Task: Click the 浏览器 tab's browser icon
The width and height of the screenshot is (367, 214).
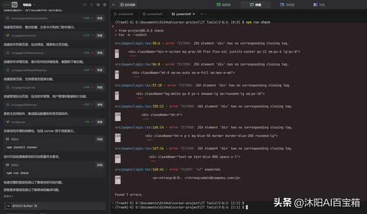Action: (x=282, y=5)
